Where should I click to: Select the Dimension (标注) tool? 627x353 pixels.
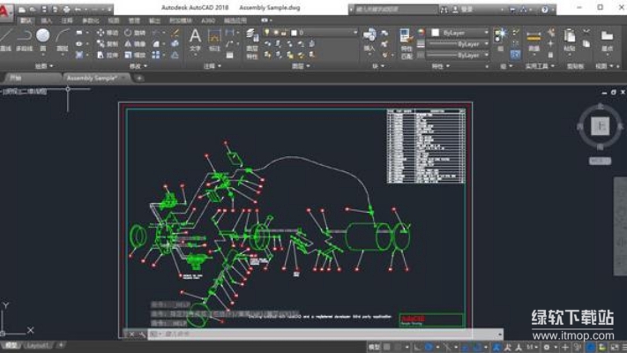pyautogui.click(x=214, y=40)
